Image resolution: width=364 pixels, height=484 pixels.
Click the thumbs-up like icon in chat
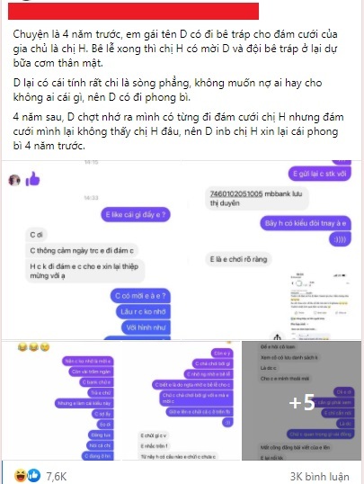(32, 179)
